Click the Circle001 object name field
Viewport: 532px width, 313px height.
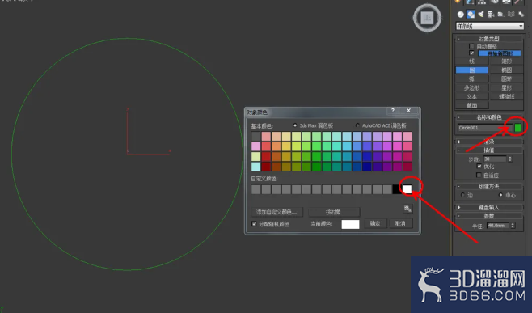point(484,128)
